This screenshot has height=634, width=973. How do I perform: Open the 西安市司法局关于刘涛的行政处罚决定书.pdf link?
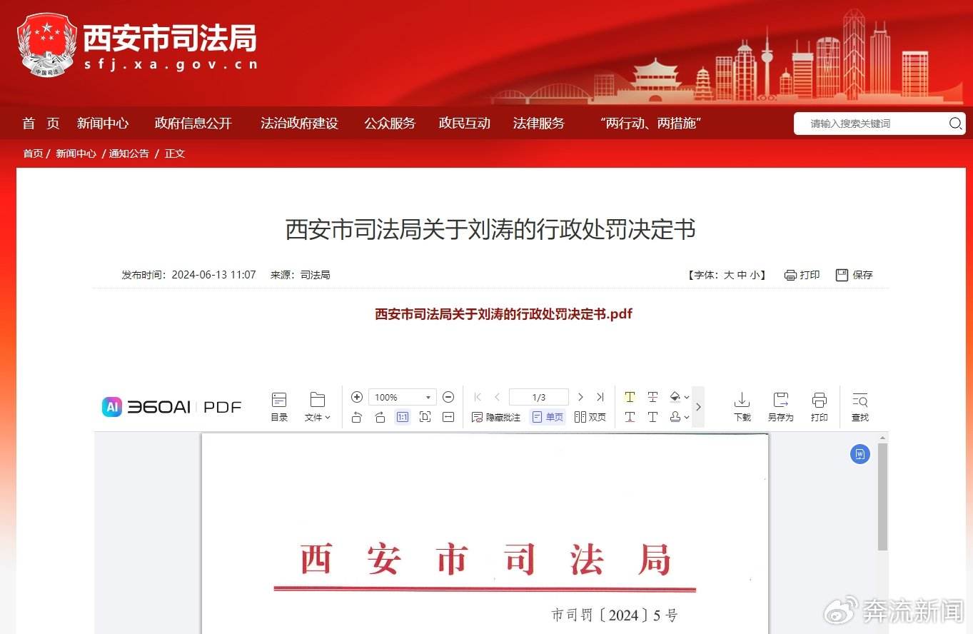(504, 313)
